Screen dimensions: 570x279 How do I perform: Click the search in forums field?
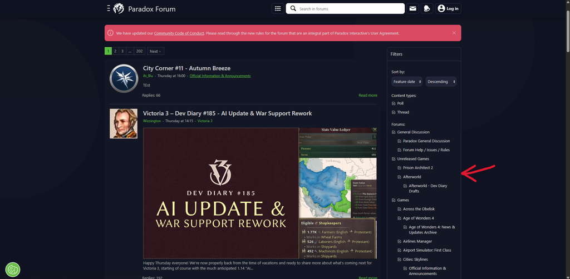click(x=345, y=9)
